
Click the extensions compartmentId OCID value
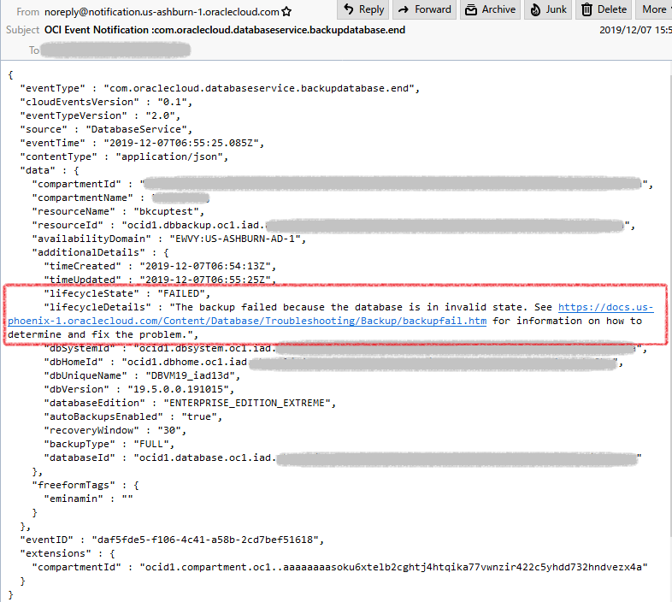point(393,567)
